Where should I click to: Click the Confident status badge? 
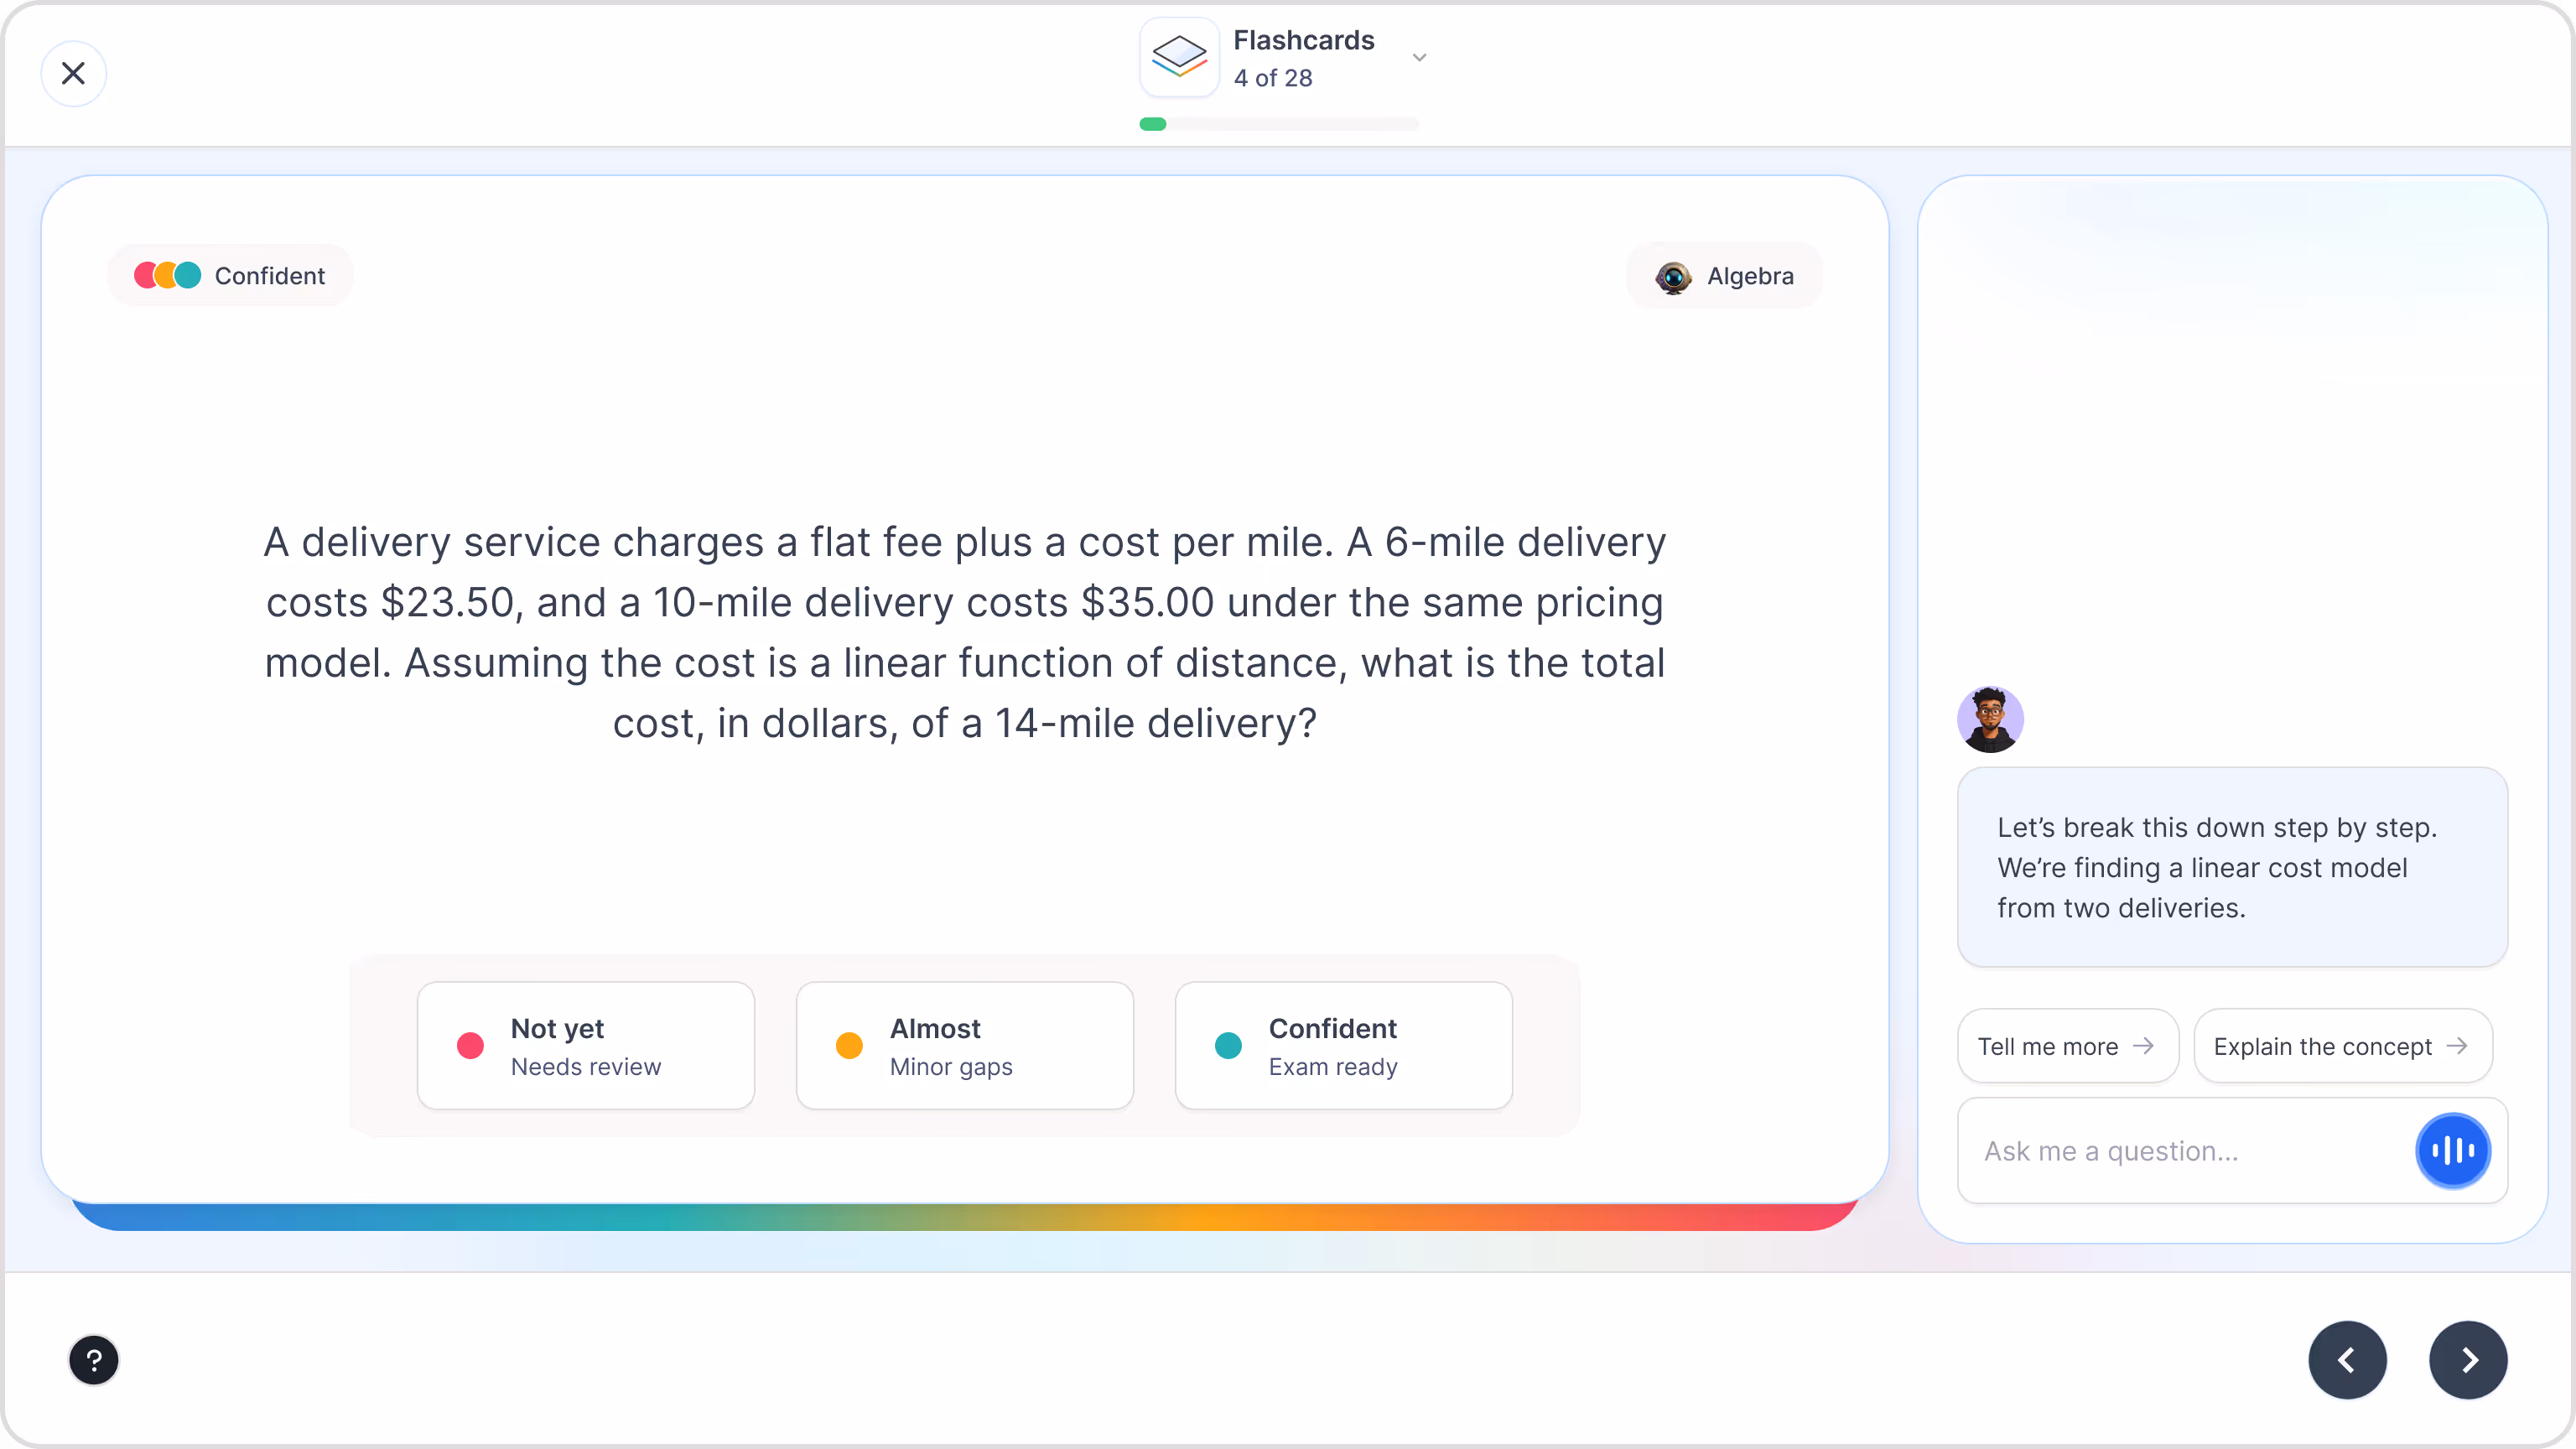(x=230, y=275)
